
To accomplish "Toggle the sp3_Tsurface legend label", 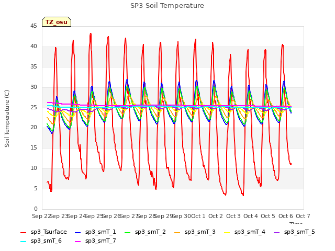I will (x=49, y=232).
